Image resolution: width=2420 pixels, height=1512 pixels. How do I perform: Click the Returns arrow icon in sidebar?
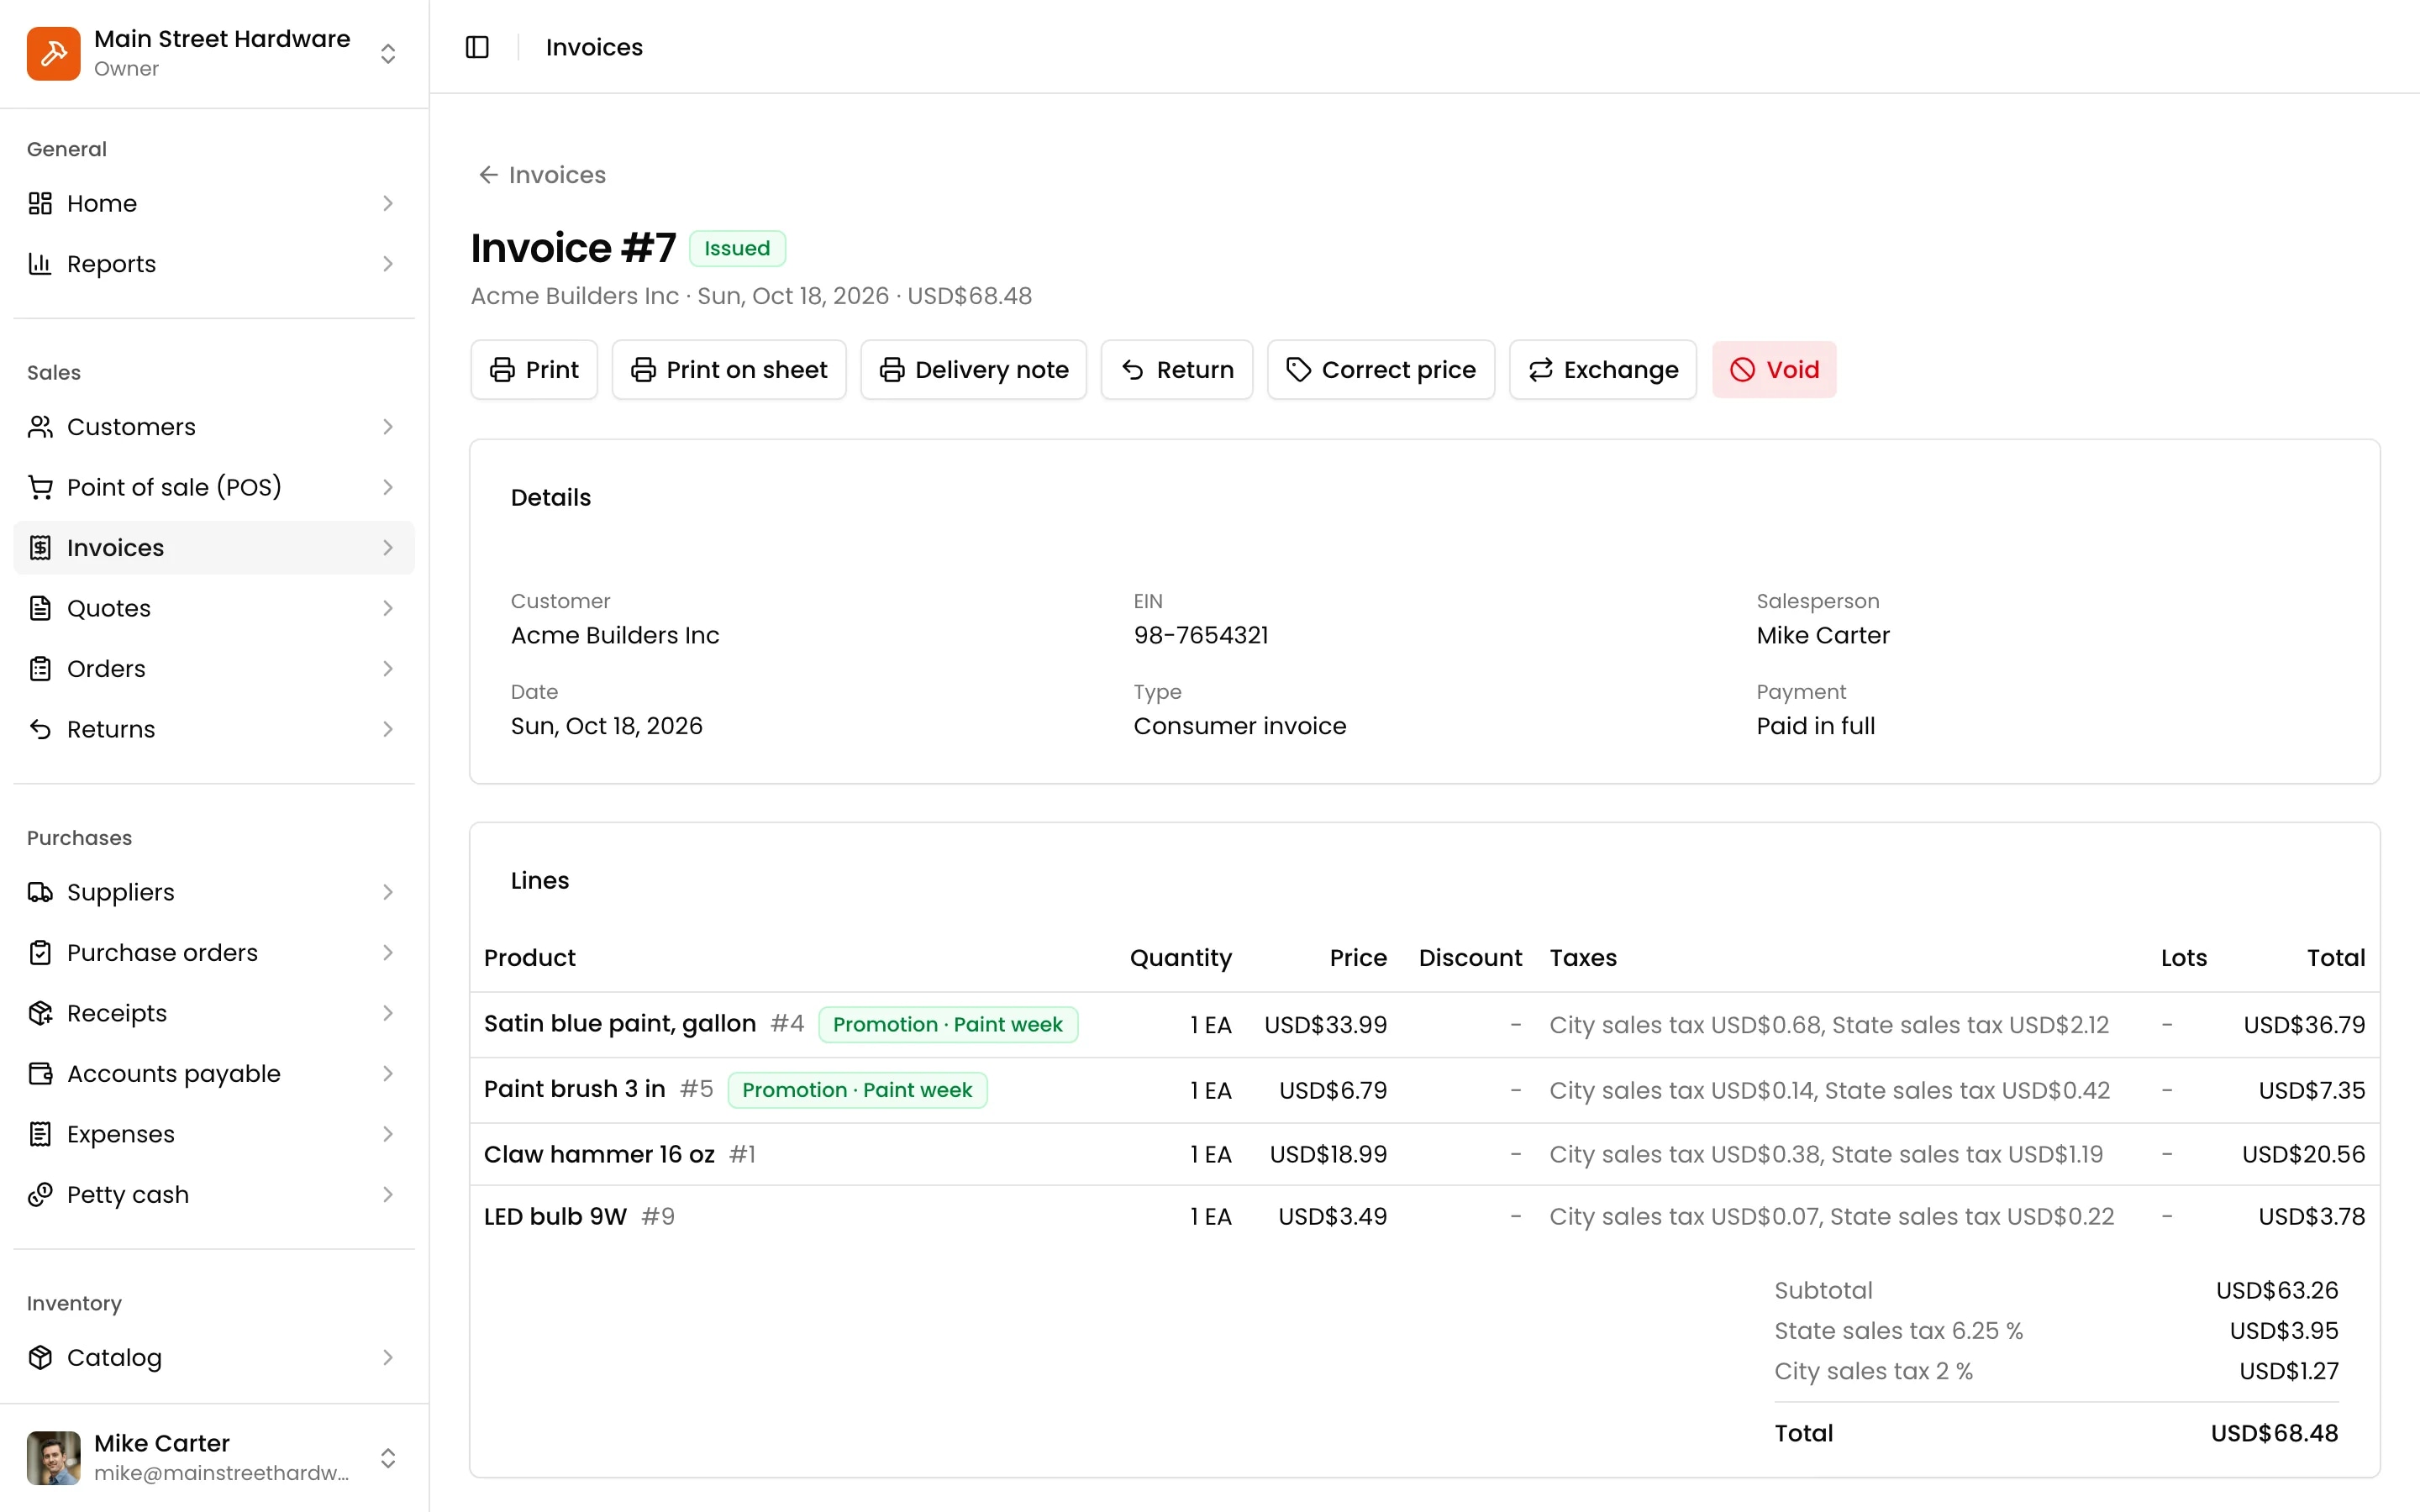[40, 729]
